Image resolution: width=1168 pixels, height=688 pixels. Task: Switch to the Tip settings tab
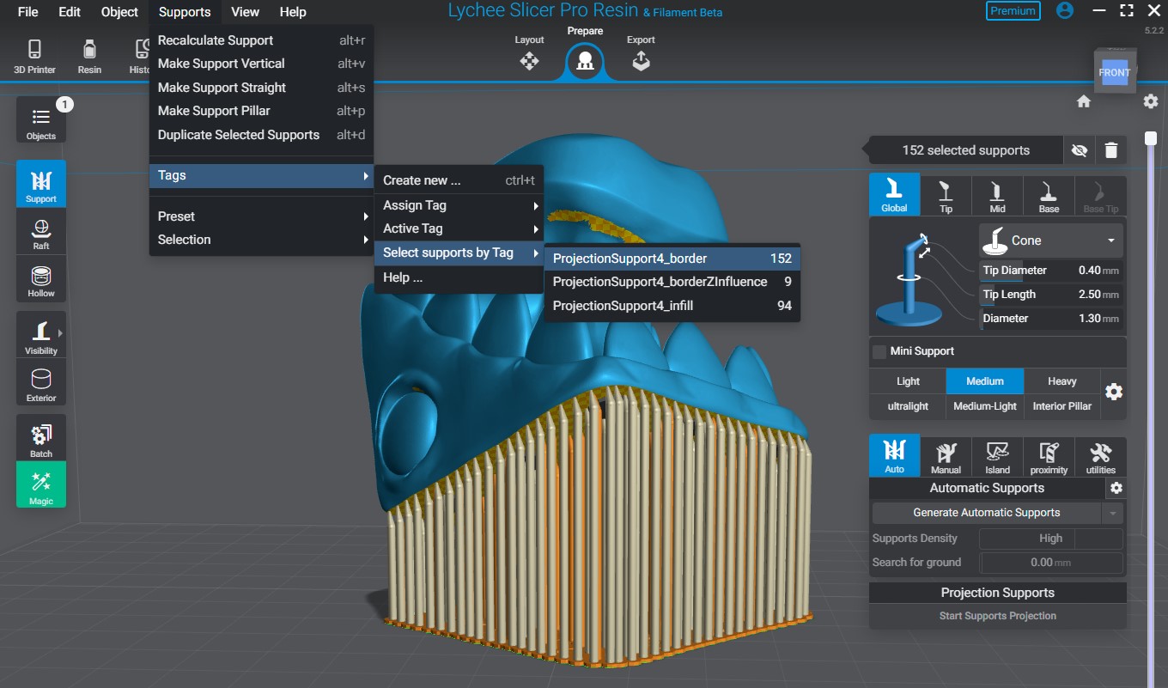(946, 195)
